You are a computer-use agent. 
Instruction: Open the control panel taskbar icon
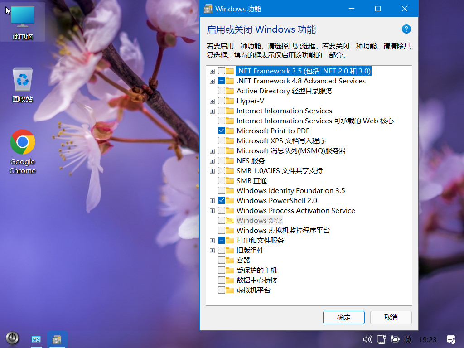click(36, 339)
